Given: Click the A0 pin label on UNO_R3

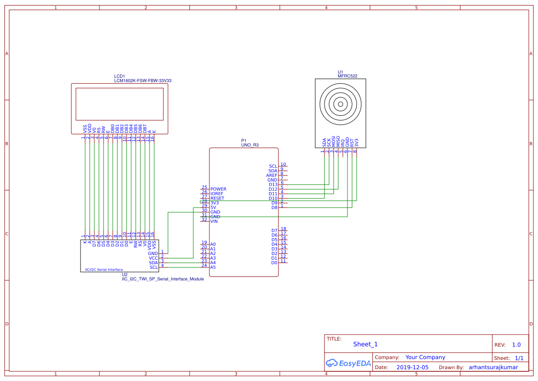Looking at the screenshot, I should point(212,244).
